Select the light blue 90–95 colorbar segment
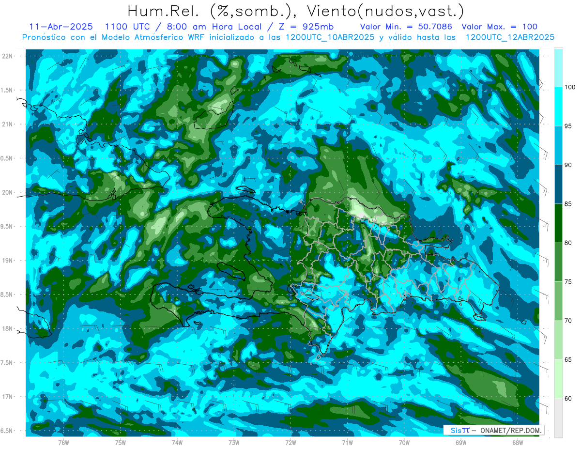Image resolution: width=581 pixels, height=449 pixels. tap(558, 146)
